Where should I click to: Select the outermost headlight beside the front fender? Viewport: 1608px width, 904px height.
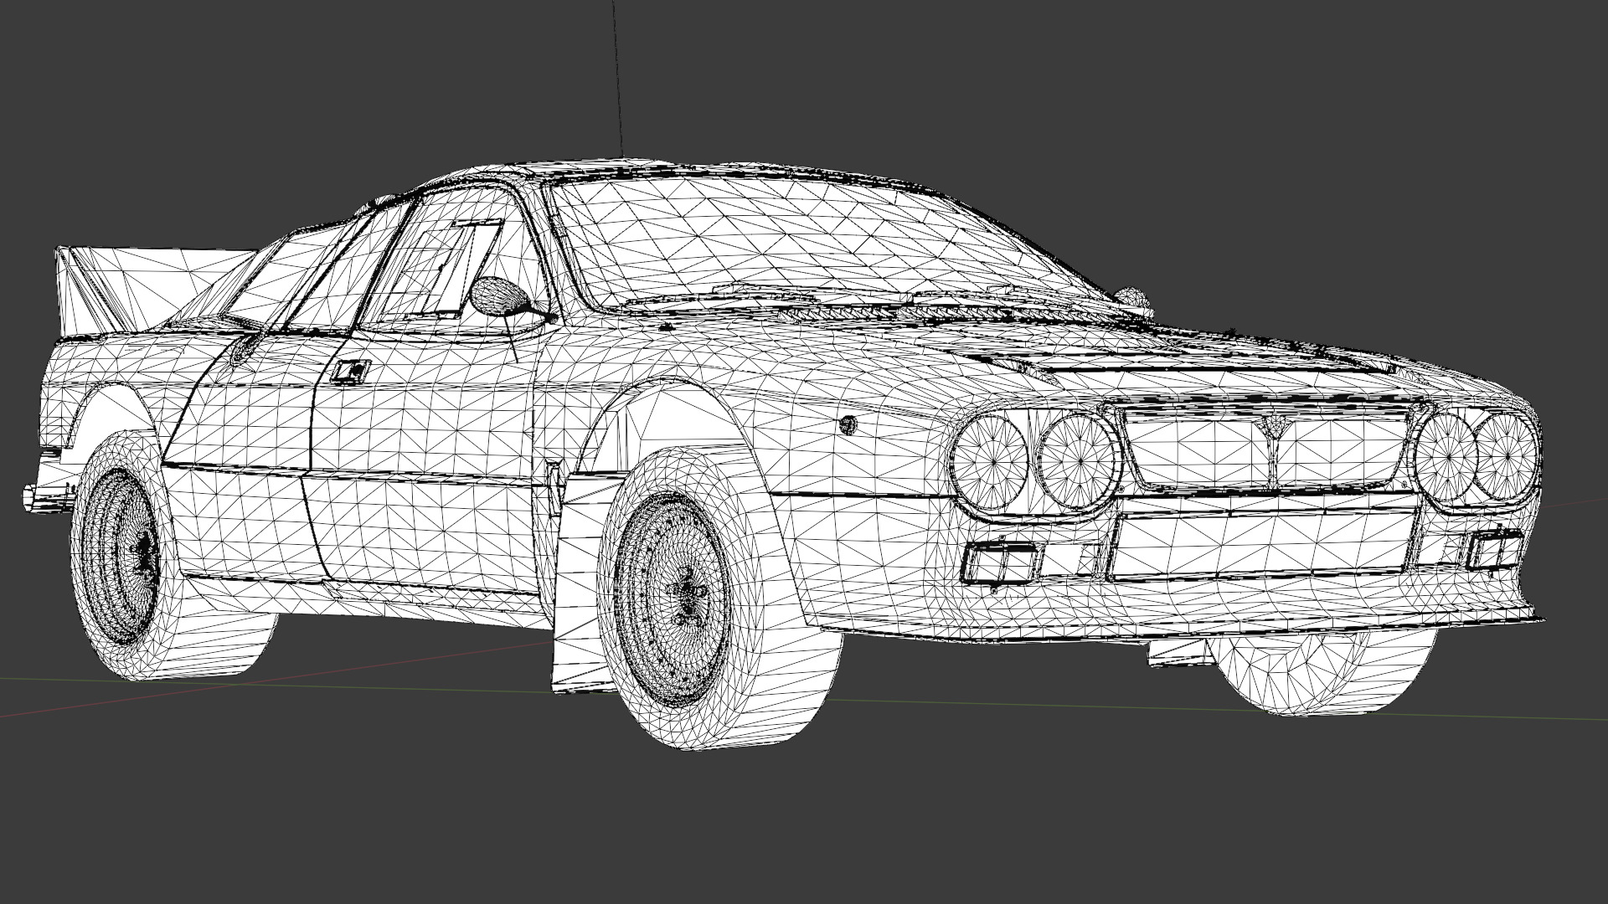click(992, 463)
